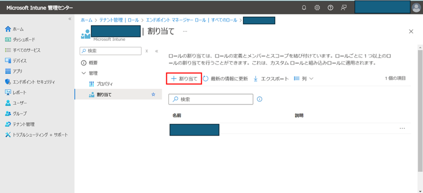
Task: Clear the resource menu search with X
Action: tap(147, 51)
